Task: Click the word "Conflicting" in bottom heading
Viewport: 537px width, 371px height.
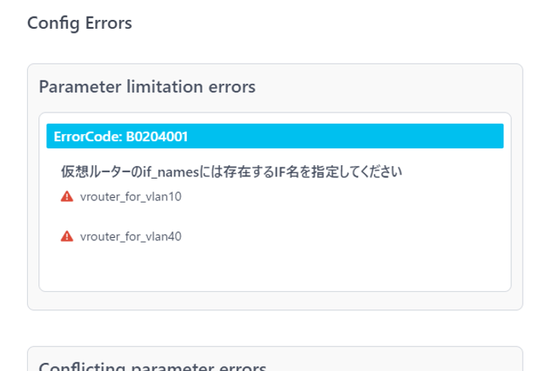Action: pyautogui.click(x=82, y=366)
